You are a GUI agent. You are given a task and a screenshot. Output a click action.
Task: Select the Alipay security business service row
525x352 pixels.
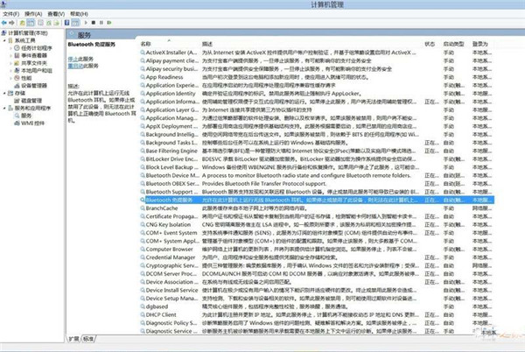(317, 69)
